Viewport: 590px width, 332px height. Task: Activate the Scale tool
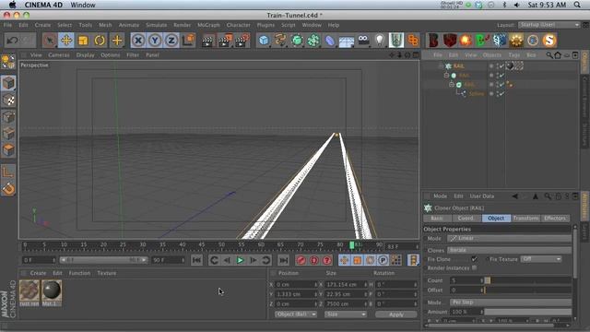click(83, 41)
